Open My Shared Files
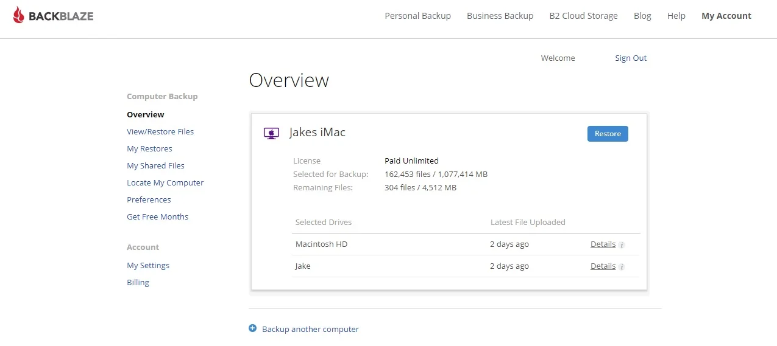The height and width of the screenshot is (346, 777). [x=155, y=165]
